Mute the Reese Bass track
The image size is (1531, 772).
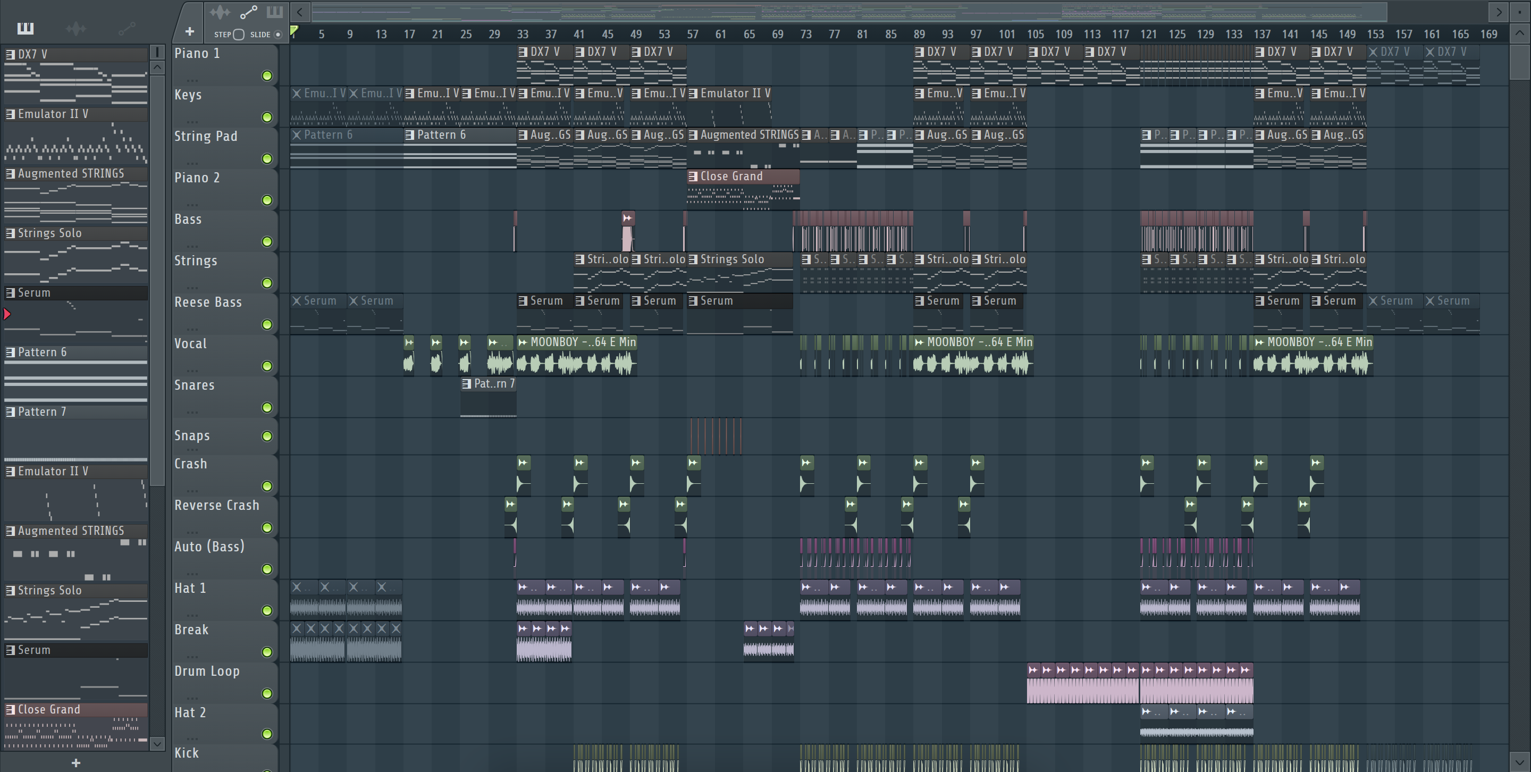(267, 324)
